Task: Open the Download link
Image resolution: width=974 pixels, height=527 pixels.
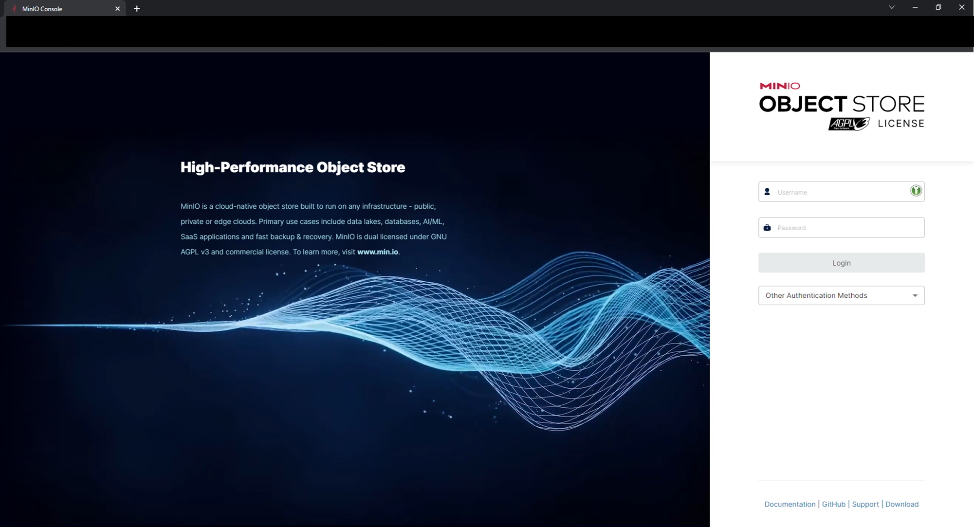Action: pyautogui.click(x=901, y=504)
